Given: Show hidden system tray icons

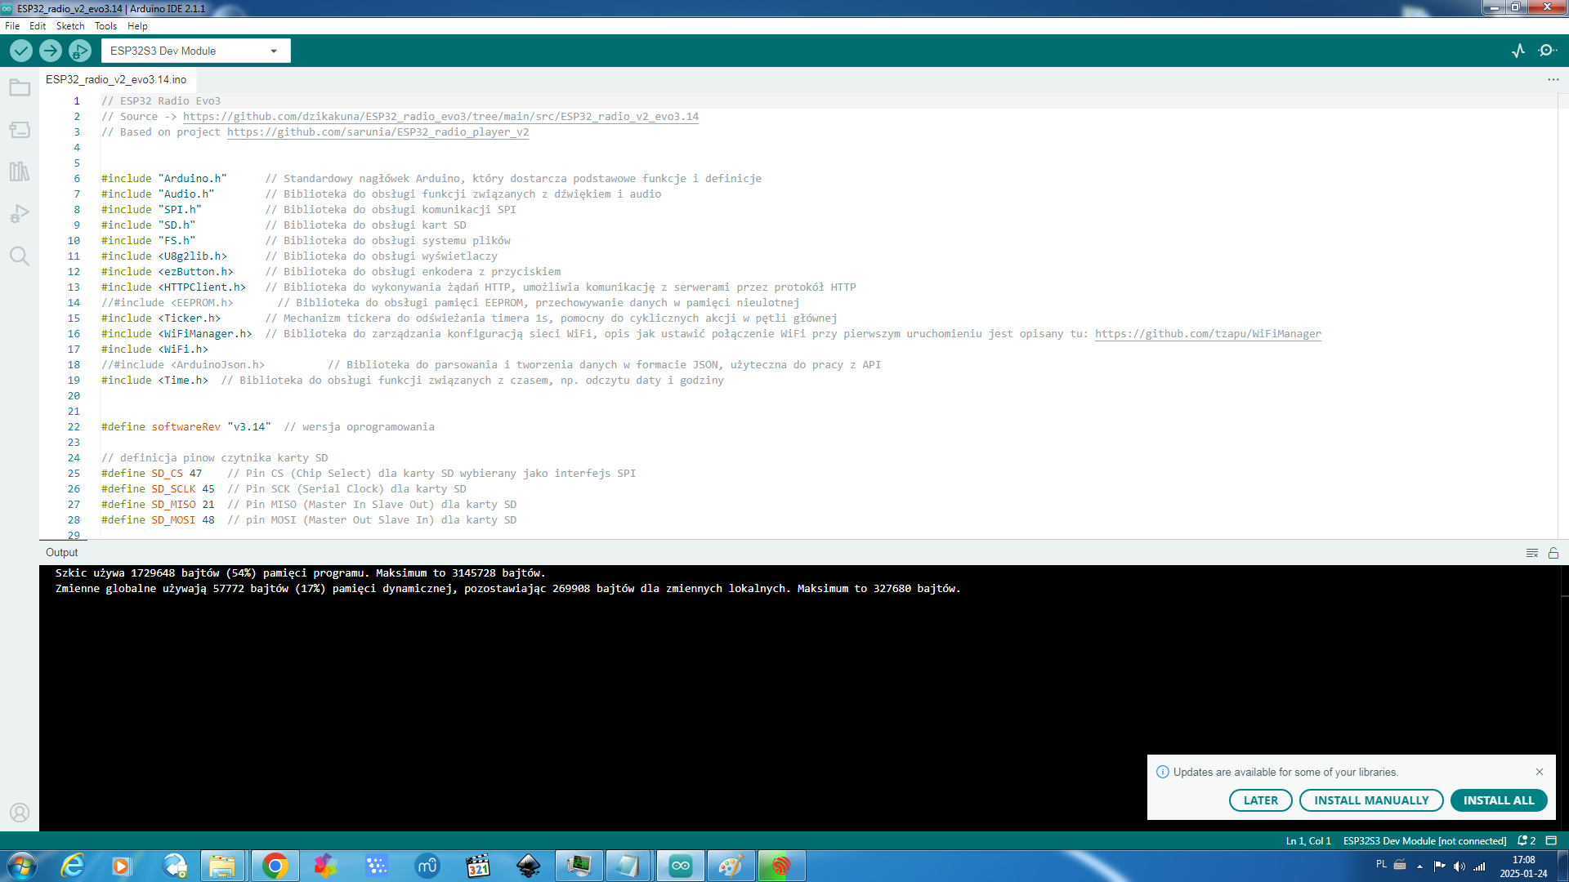Looking at the screenshot, I should pyautogui.click(x=1419, y=866).
